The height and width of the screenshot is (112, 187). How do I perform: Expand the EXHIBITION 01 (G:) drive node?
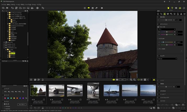tap(4, 48)
